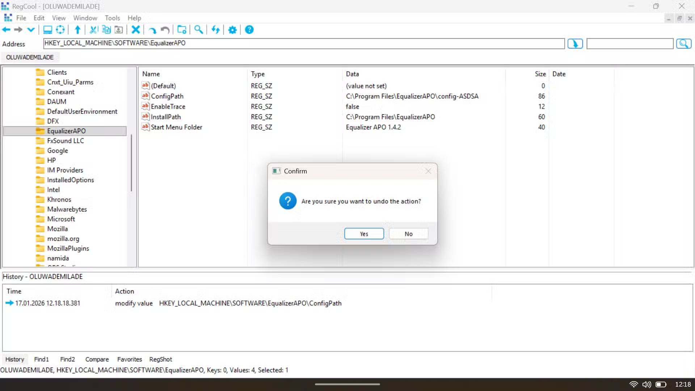Open RegCool settings

point(232,30)
